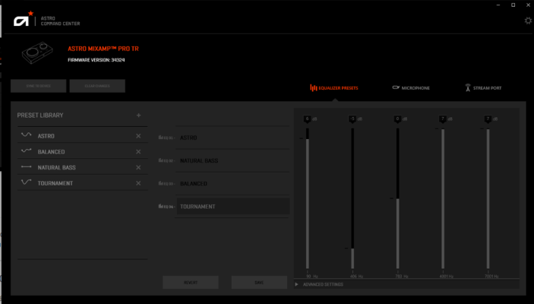Click the 406 Hz band slider

pyautogui.click(x=352, y=198)
